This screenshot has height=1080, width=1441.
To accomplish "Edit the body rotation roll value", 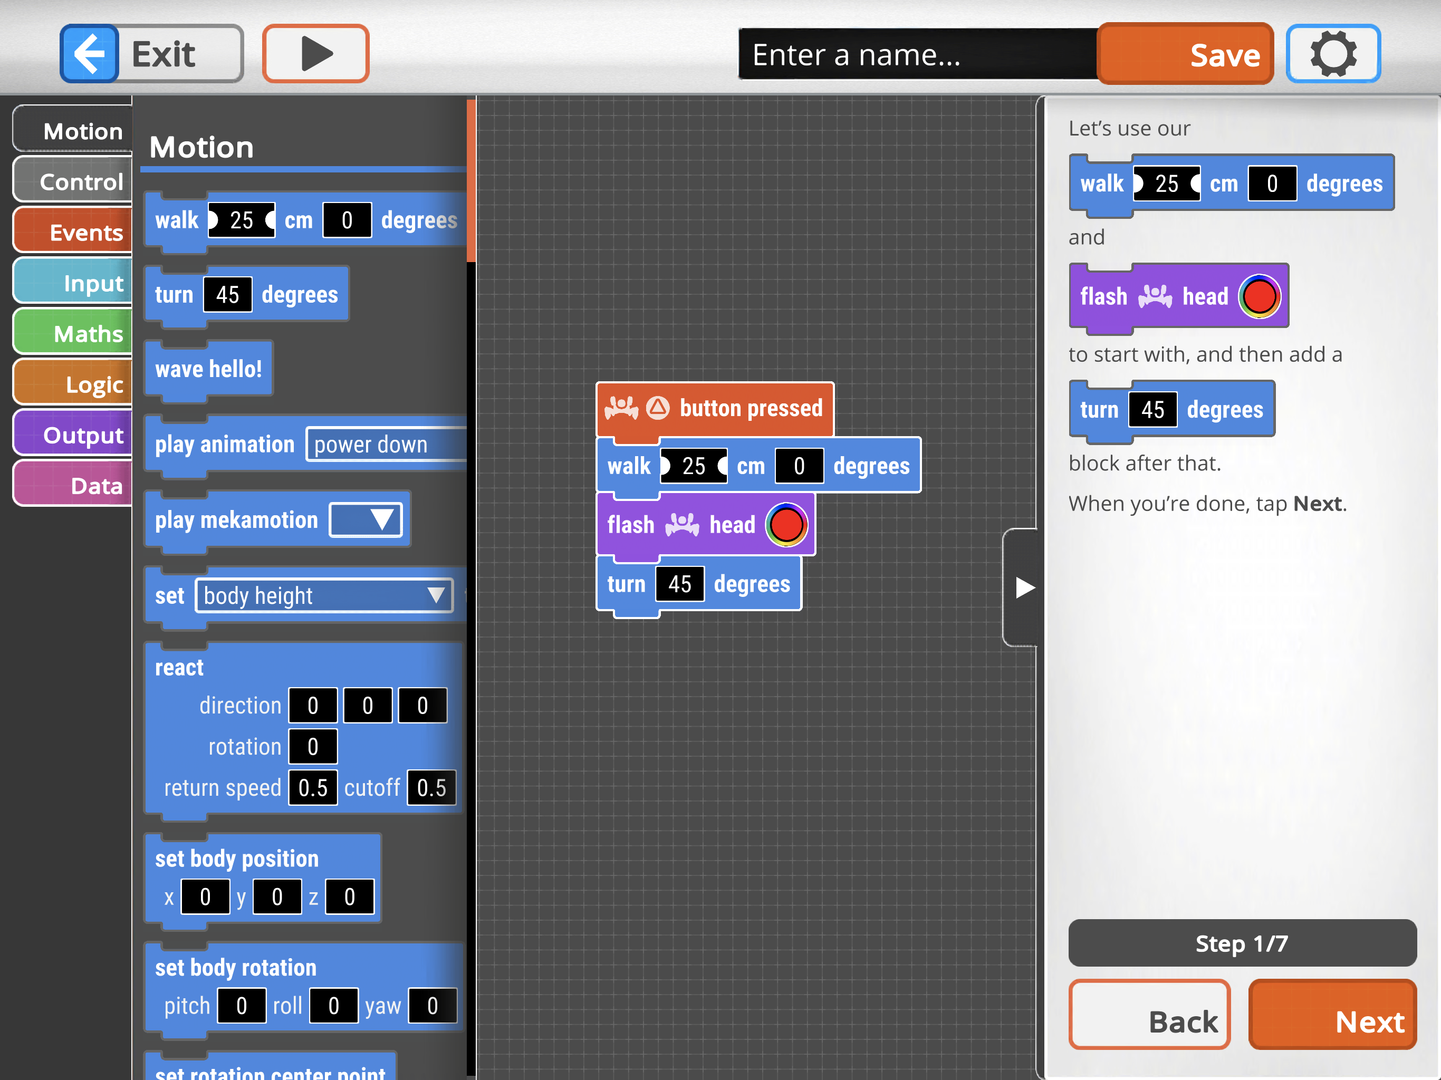I will pyautogui.click(x=333, y=1006).
